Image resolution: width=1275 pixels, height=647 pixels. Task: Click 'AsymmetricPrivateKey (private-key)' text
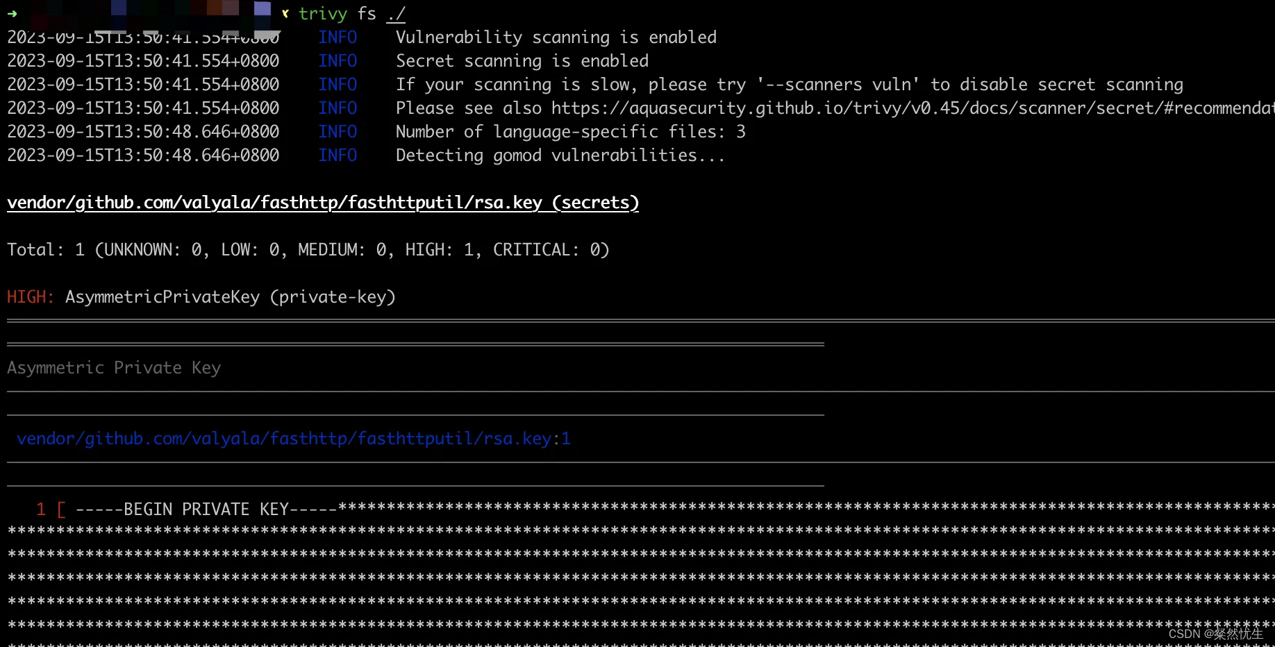[231, 297]
